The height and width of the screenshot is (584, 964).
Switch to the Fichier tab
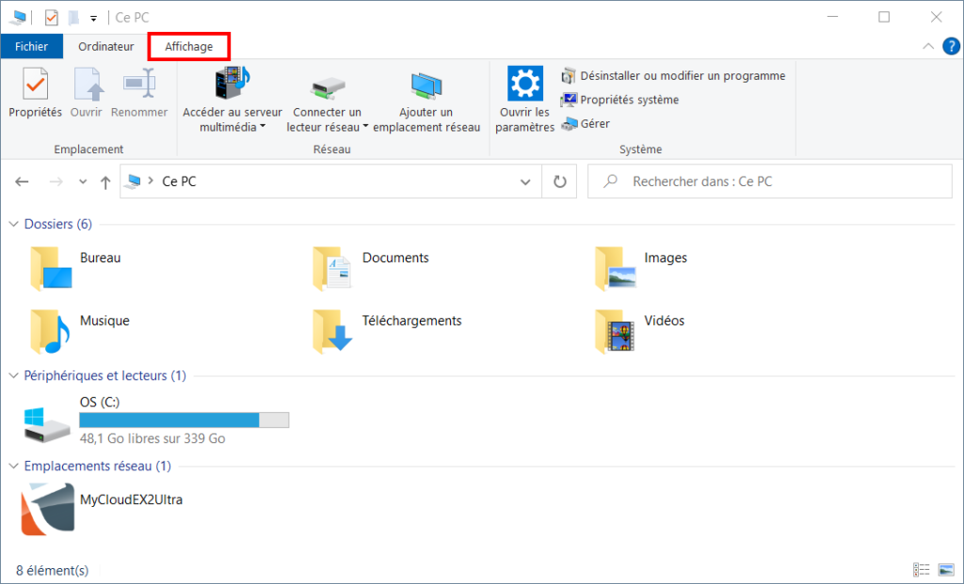click(31, 47)
